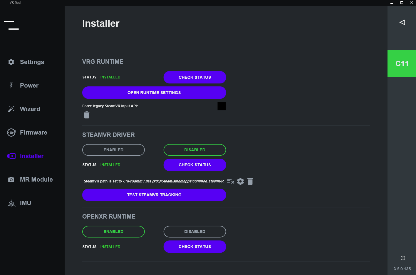Open the IMU page
This screenshot has height=275, width=416.
point(26,203)
